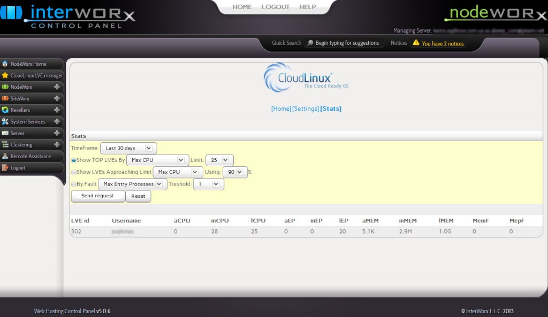Image resolution: width=548 pixels, height=317 pixels.
Task: Click the mMEM column header
Action: pyautogui.click(x=408, y=221)
